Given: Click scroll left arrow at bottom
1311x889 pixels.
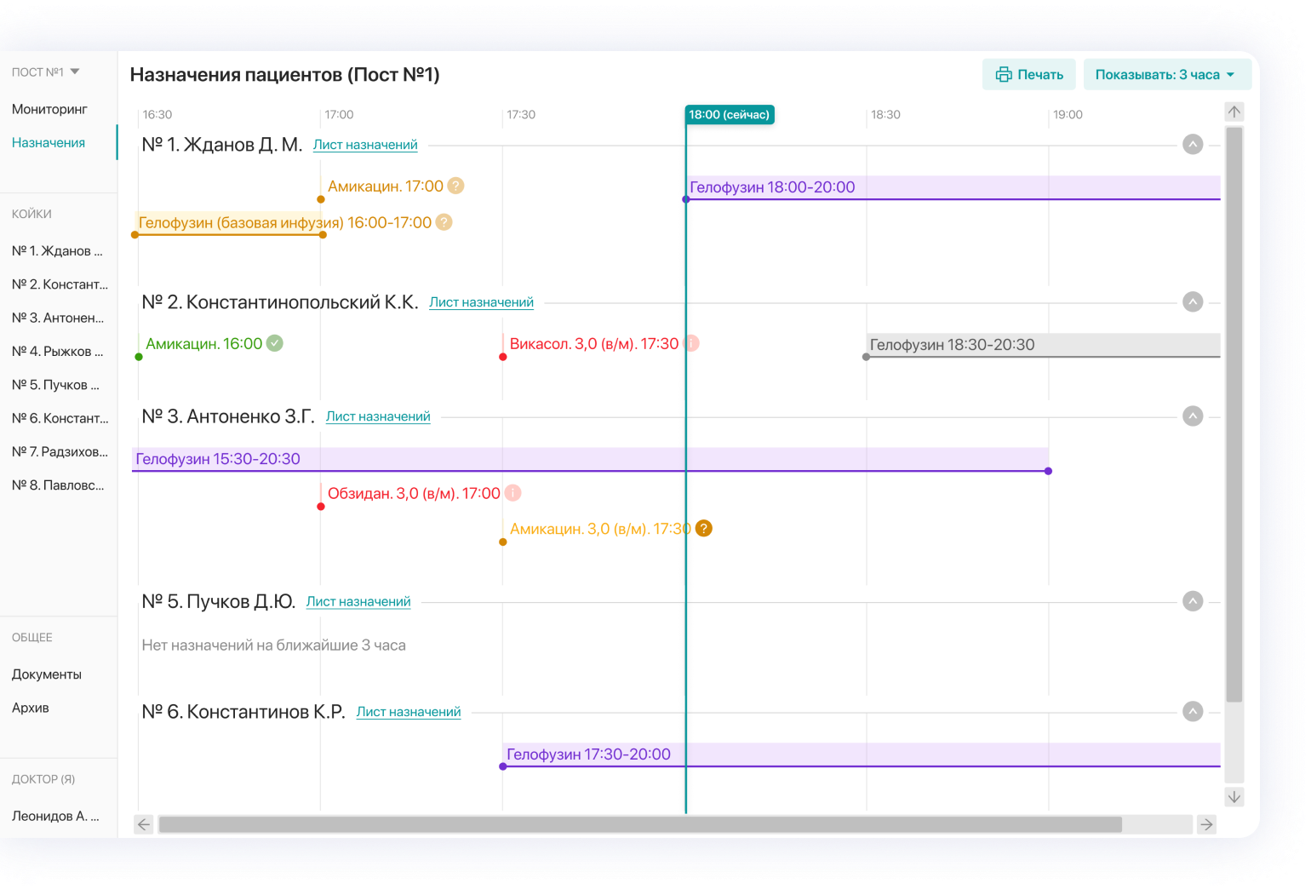Looking at the screenshot, I should pyautogui.click(x=144, y=824).
